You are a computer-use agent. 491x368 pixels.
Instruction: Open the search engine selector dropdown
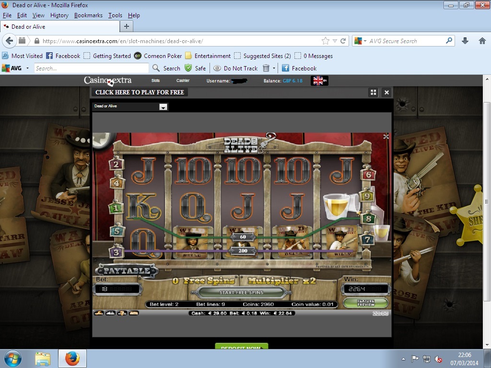tap(360, 41)
